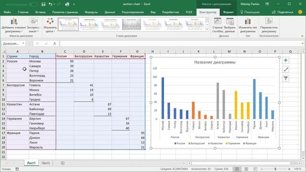This screenshot has width=306, height=172.
Task: Switch to the Лист3 sheet tab
Action: (x=46, y=163)
